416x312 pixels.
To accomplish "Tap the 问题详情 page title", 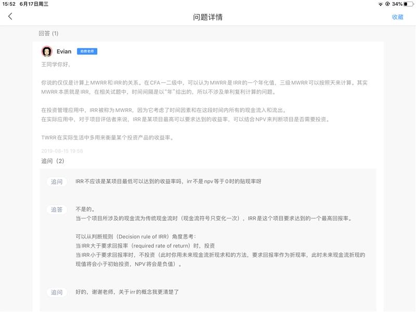I will click(x=207, y=17).
